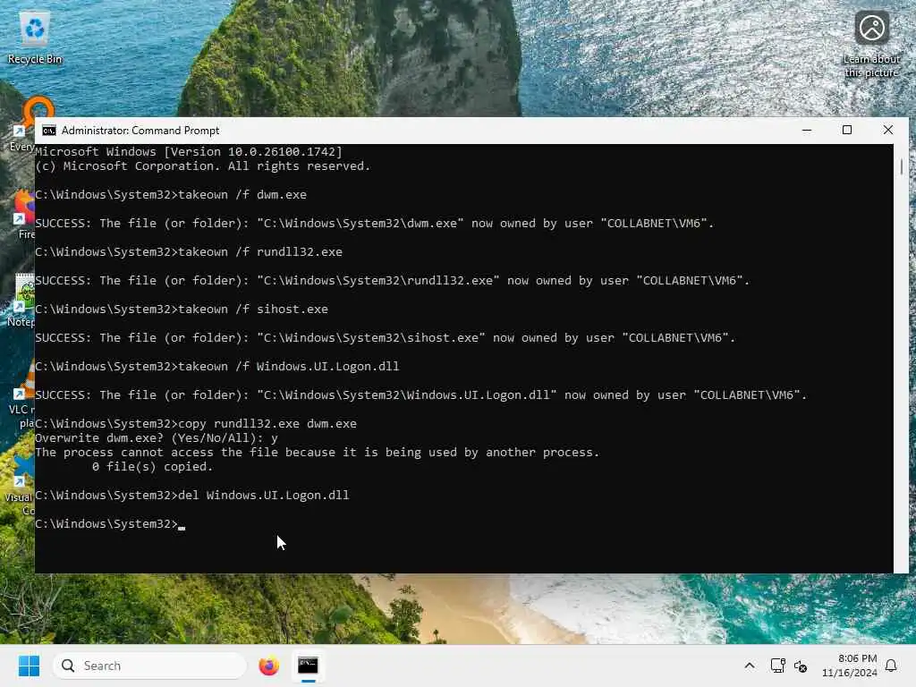
Task: Click the 'takeown /f sihost.exe' command line
Action: point(182,309)
